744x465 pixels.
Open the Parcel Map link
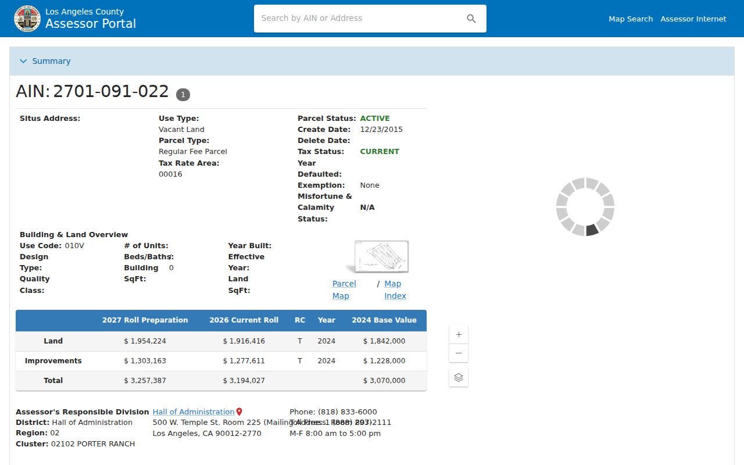344,289
